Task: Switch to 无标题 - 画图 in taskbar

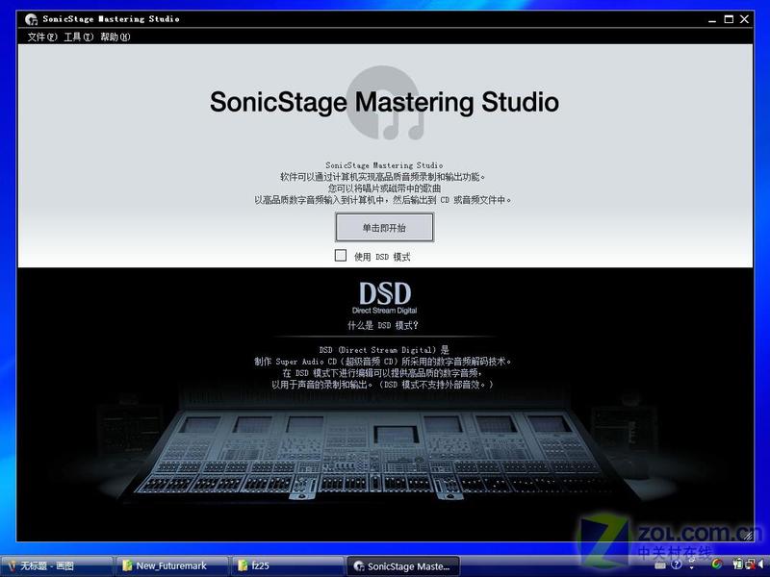Action: tap(57, 565)
